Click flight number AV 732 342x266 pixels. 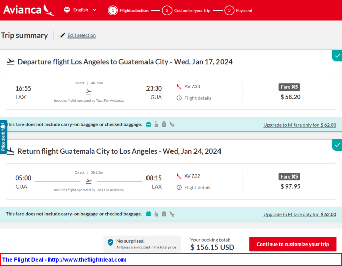tap(192, 176)
